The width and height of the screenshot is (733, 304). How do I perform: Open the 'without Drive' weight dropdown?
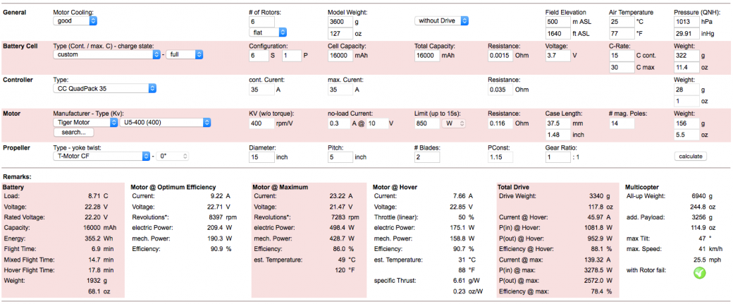click(x=441, y=20)
